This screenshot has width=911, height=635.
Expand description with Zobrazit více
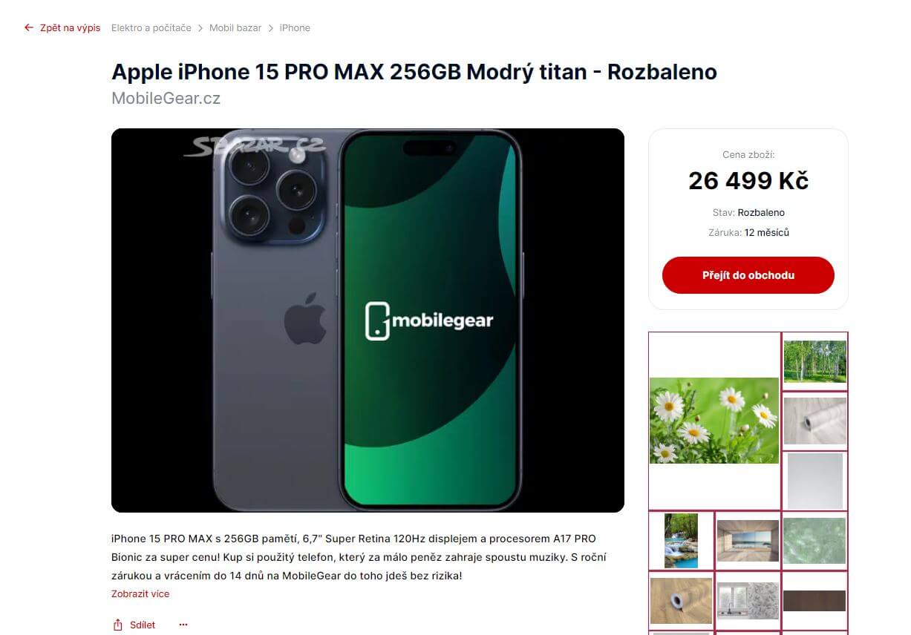tap(140, 593)
